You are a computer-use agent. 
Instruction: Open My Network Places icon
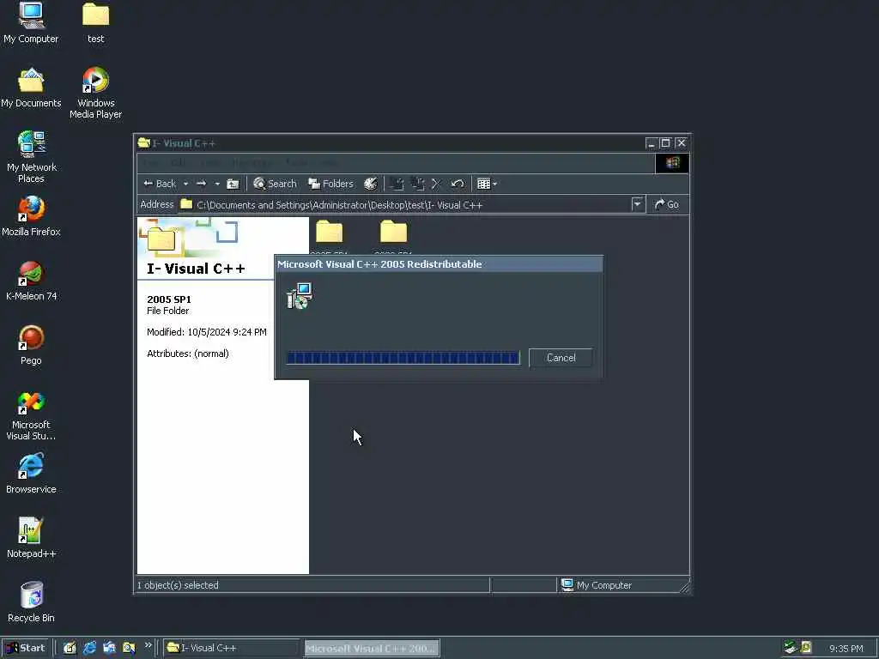coord(32,157)
